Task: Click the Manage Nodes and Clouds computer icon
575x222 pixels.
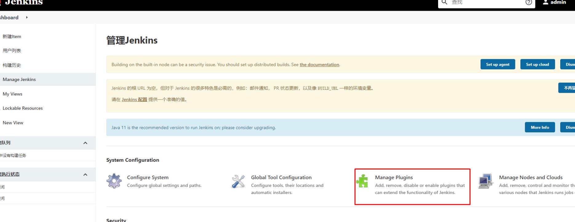Action: [486, 181]
